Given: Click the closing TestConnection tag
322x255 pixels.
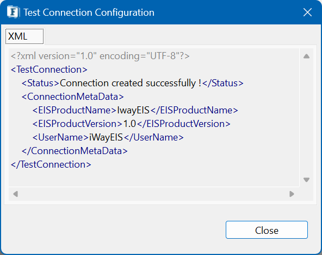Looking at the screenshot, I should [x=51, y=164].
